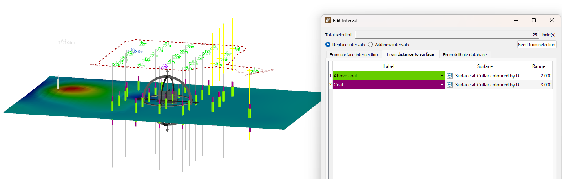Screen dimensions: 562x179
Task: Minimize the Edit Intervals window
Action: click(515, 20)
